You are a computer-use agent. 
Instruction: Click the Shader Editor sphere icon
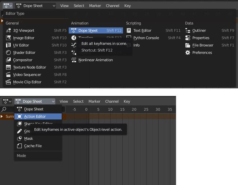[8, 53]
